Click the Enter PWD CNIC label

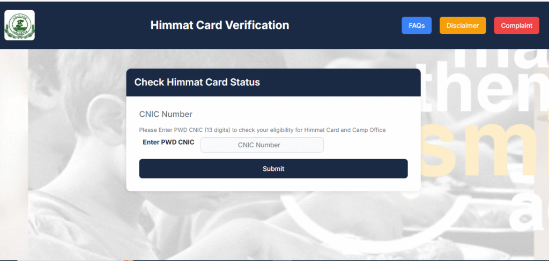[x=168, y=143]
